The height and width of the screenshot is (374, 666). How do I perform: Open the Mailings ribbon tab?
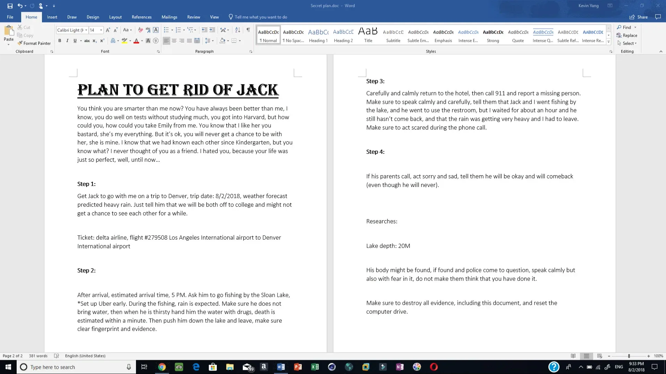tap(169, 17)
